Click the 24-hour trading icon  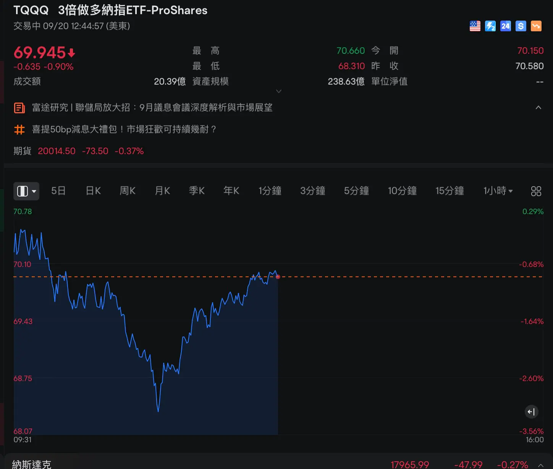coord(505,26)
